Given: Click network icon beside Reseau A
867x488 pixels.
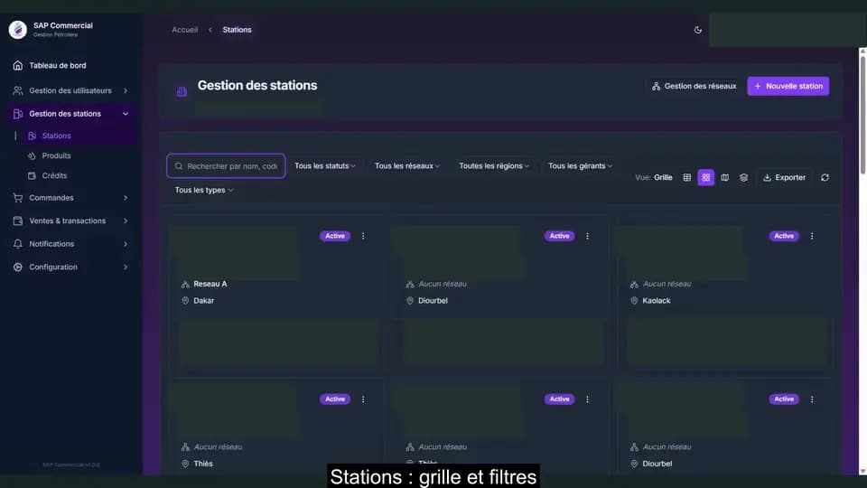Looking at the screenshot, I should point(185,284).
